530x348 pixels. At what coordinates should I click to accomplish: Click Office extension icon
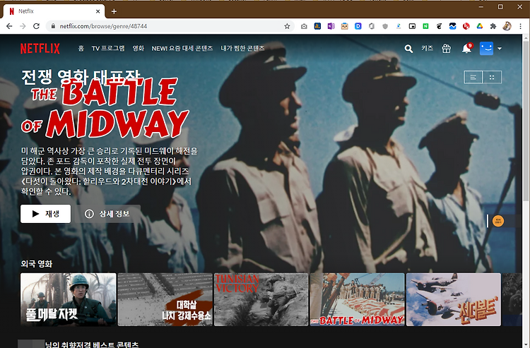(372, 26)
